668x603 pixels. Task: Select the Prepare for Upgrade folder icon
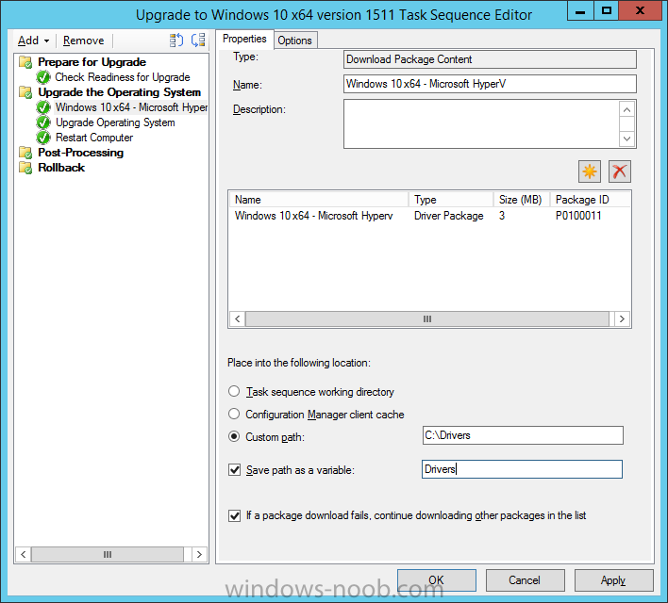tap(26, 62)
